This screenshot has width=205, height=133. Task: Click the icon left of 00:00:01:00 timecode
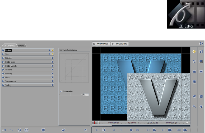click(113, 44)
